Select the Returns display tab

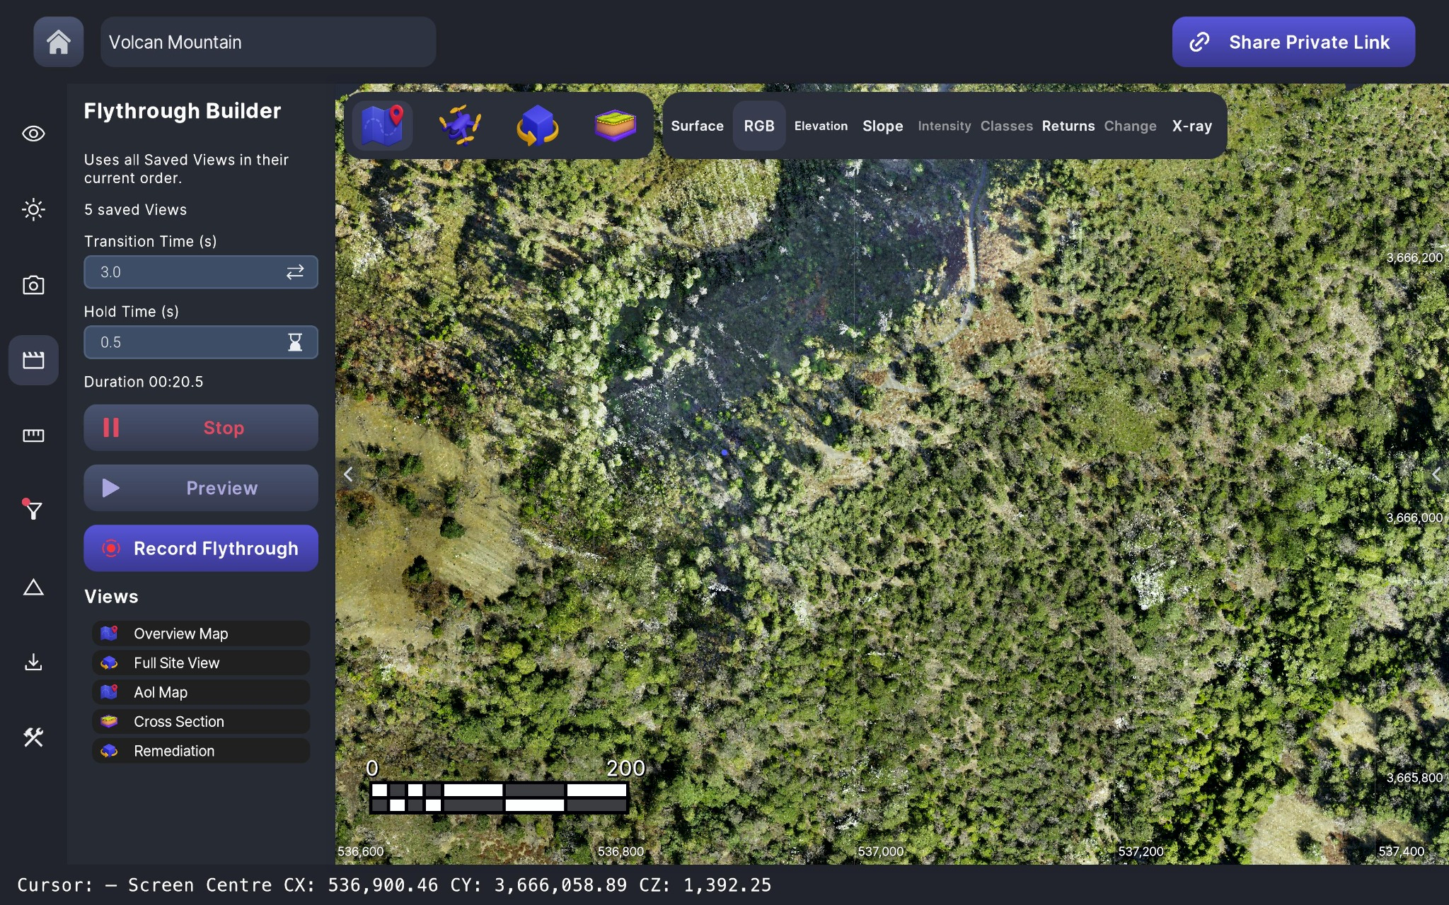(x=1068, y=126)
